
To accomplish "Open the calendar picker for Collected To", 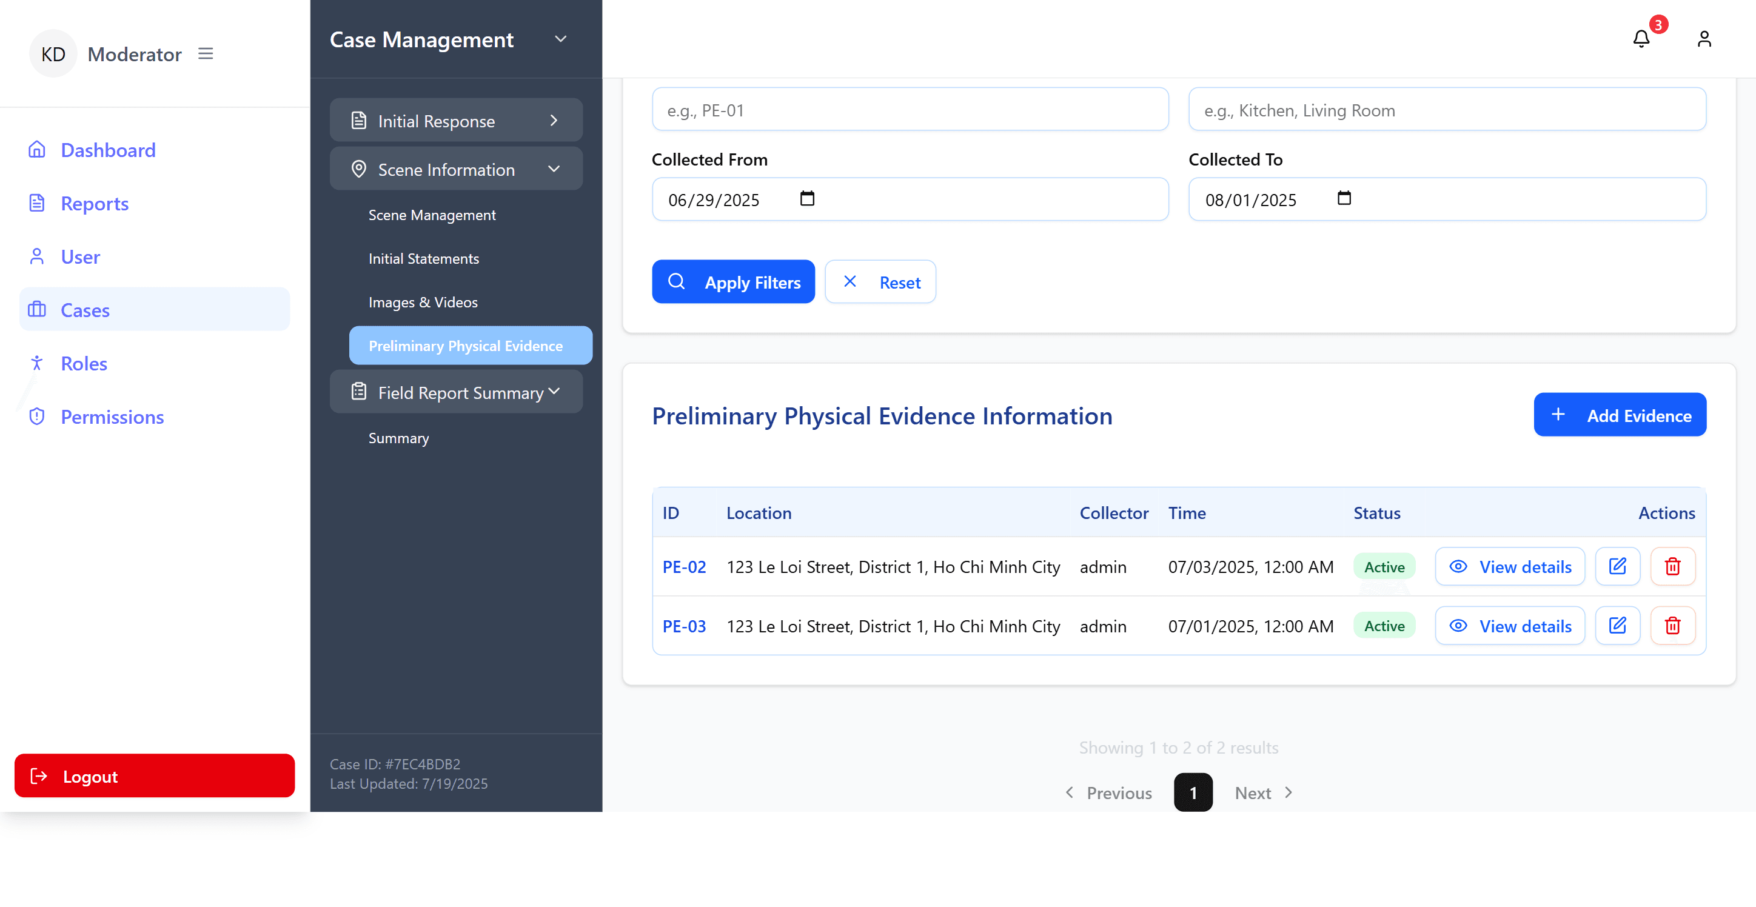I will click(x=1344, y=199).
